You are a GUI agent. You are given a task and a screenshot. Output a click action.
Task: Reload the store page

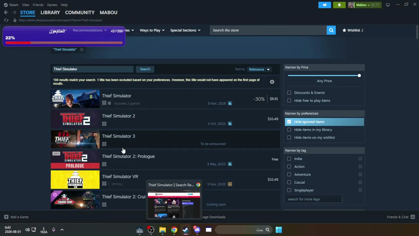coord(6,20)
